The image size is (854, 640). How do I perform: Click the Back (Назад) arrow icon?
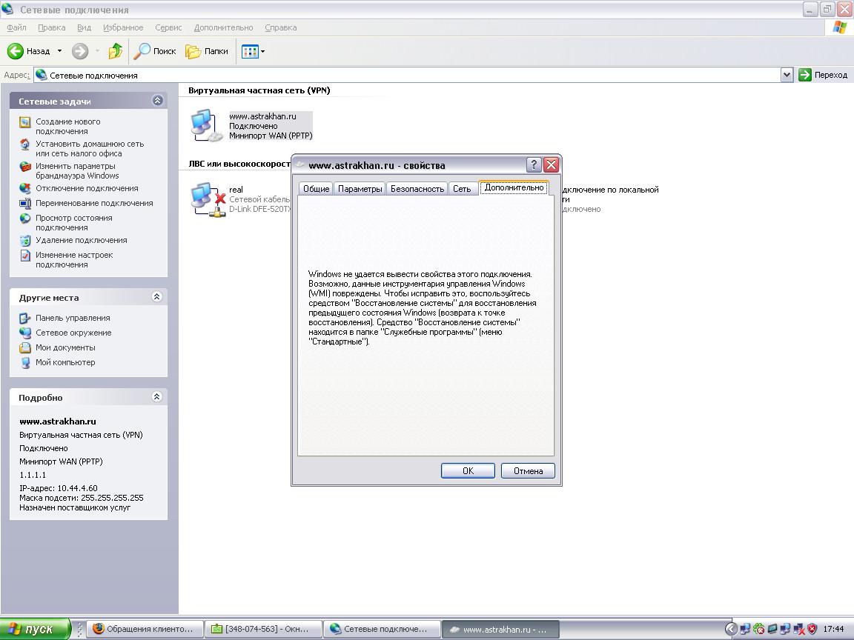[16, 51]
